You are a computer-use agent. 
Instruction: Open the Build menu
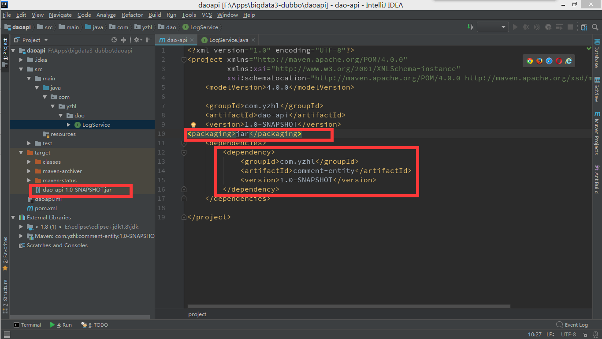pyautogui.click(x=155, y=15)
